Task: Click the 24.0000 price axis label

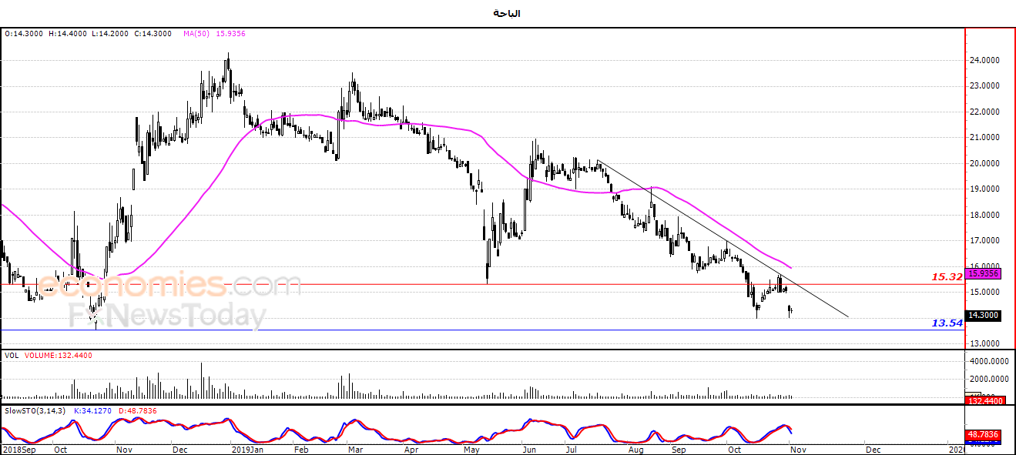Action: 984,60
